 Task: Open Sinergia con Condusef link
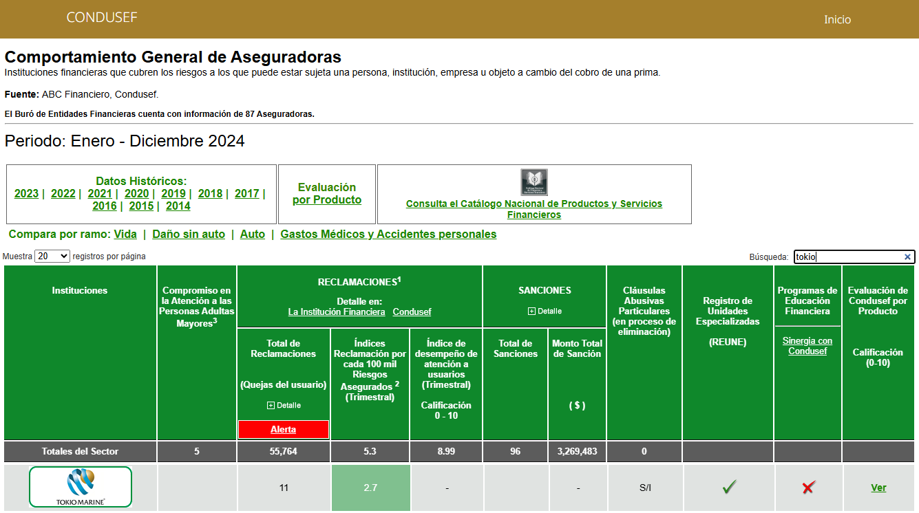coord(807,346)
